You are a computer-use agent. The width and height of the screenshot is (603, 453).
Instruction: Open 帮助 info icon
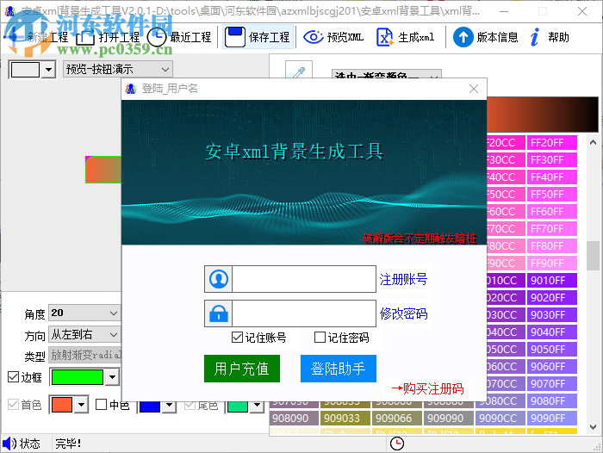coord(535,37)
